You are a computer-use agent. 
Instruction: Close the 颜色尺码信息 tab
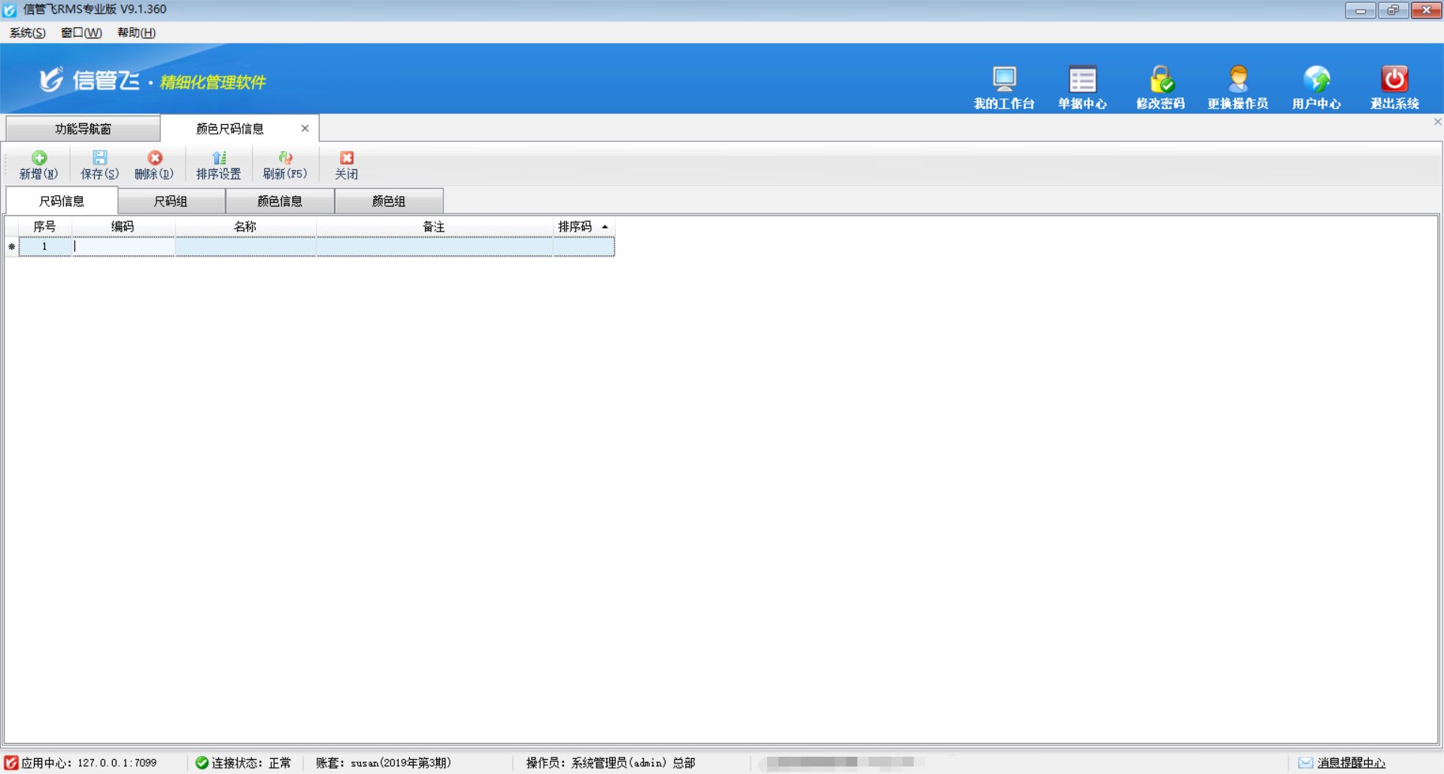pos(305,128)
